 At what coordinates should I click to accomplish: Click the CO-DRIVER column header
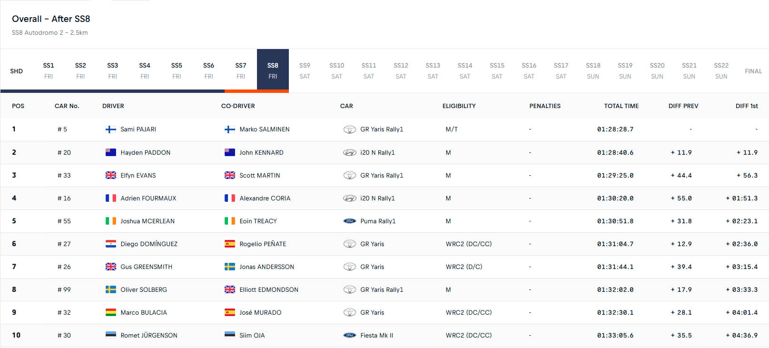[238, 106]
